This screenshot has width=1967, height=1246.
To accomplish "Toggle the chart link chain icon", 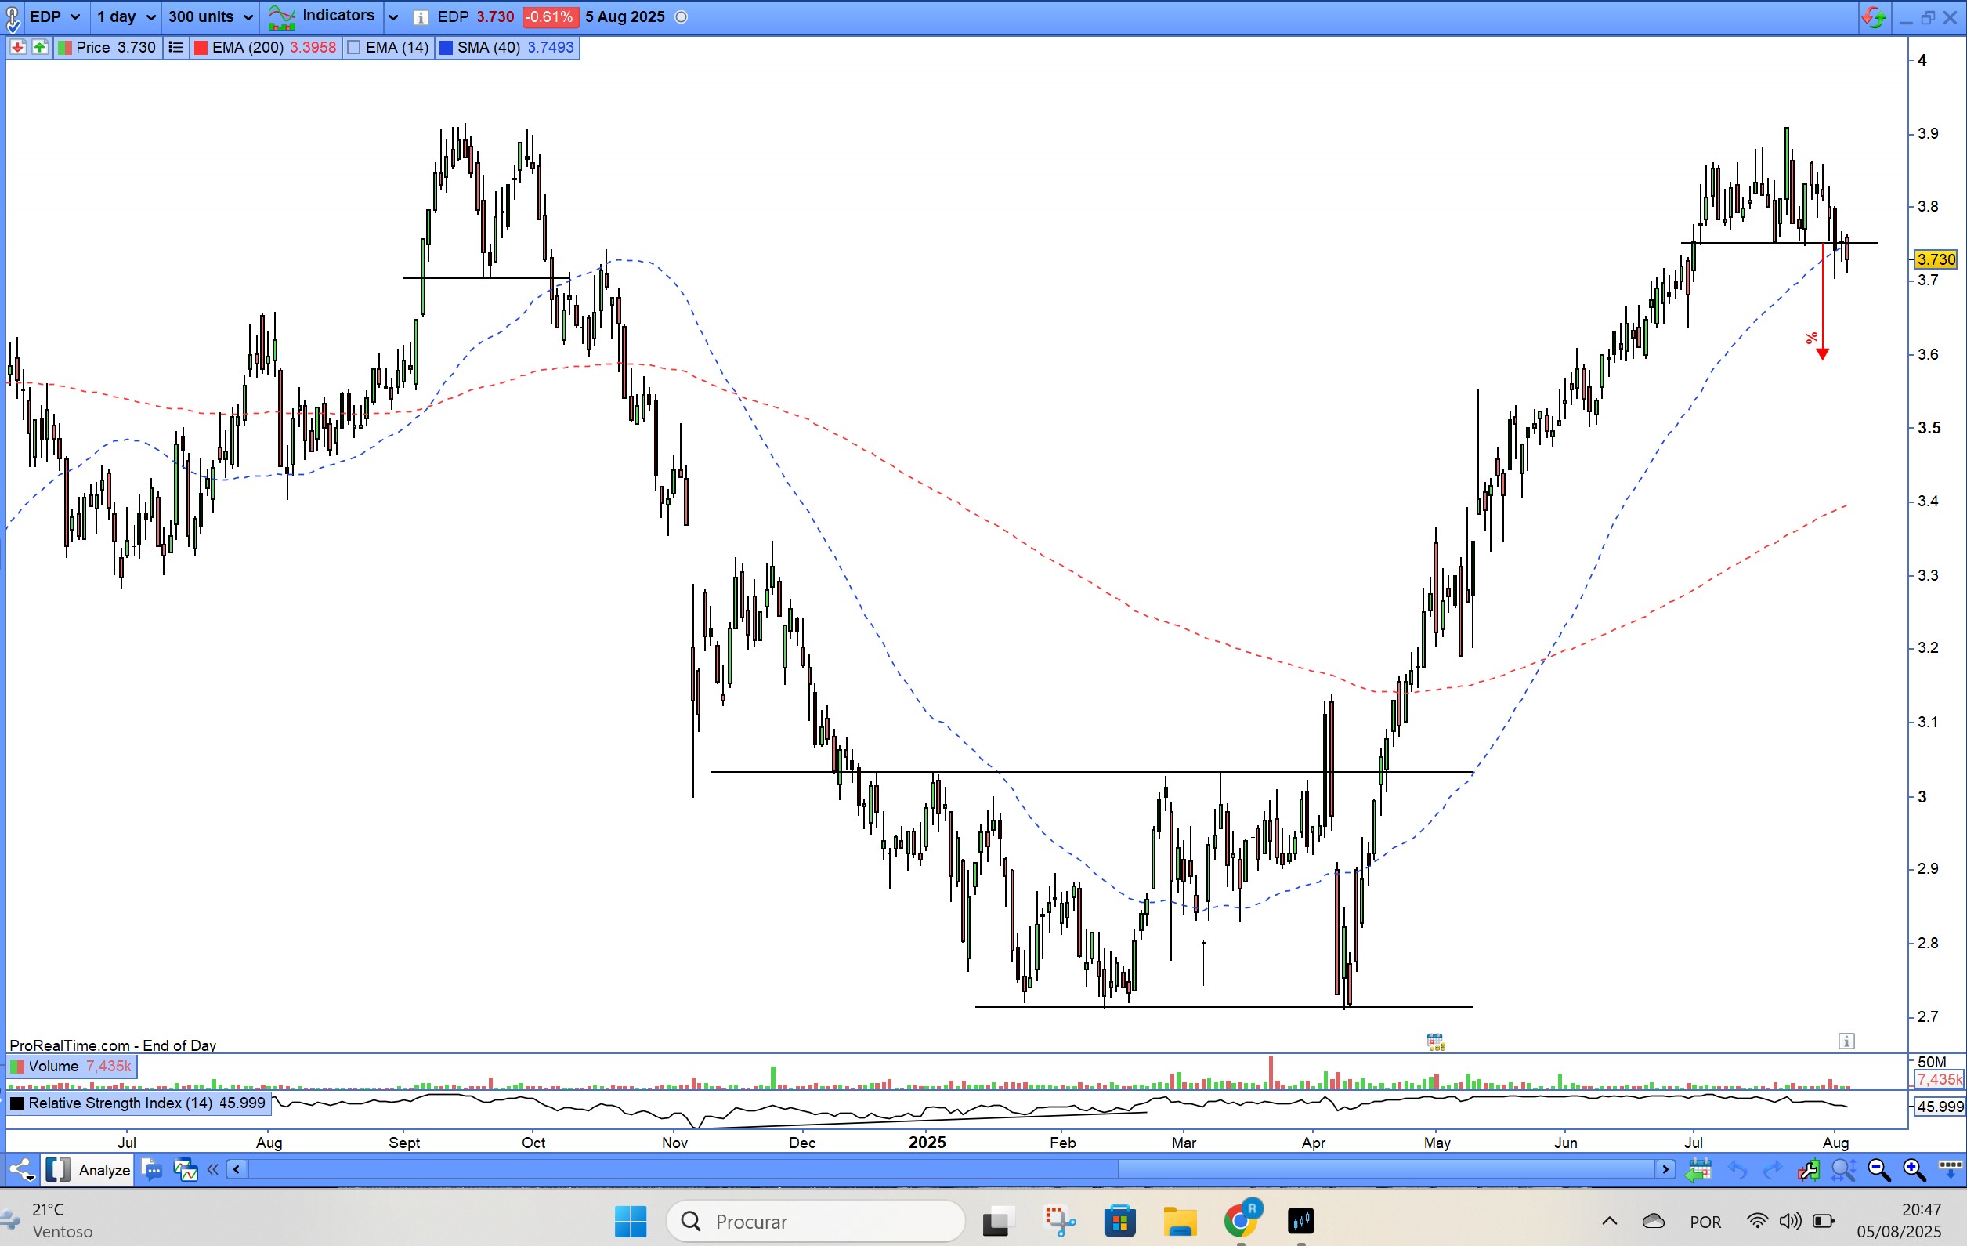I will pos(13,17).
